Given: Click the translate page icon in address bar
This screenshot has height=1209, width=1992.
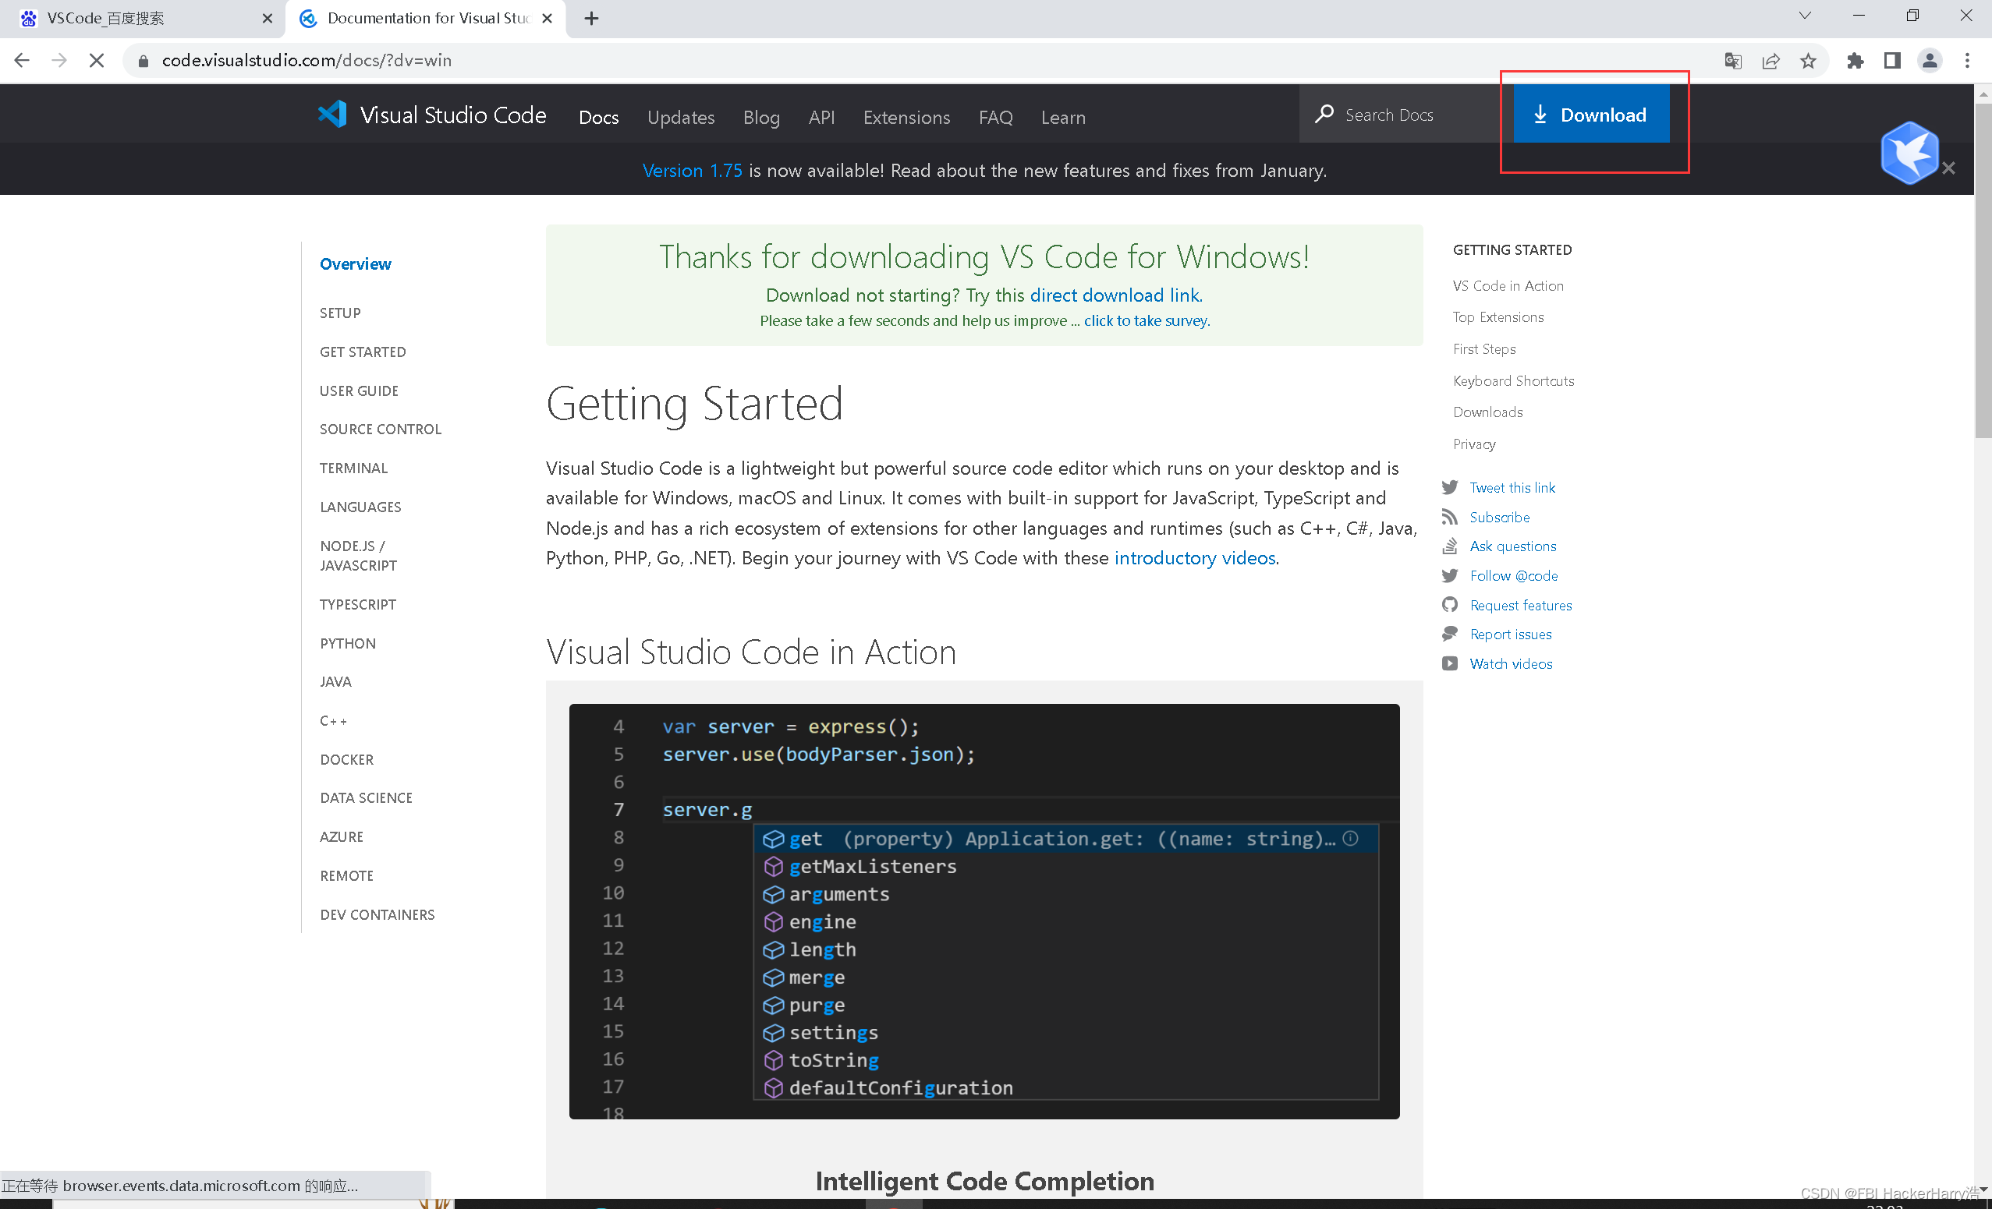Looking at the screenshot, I should click(x=1732, y=61).
